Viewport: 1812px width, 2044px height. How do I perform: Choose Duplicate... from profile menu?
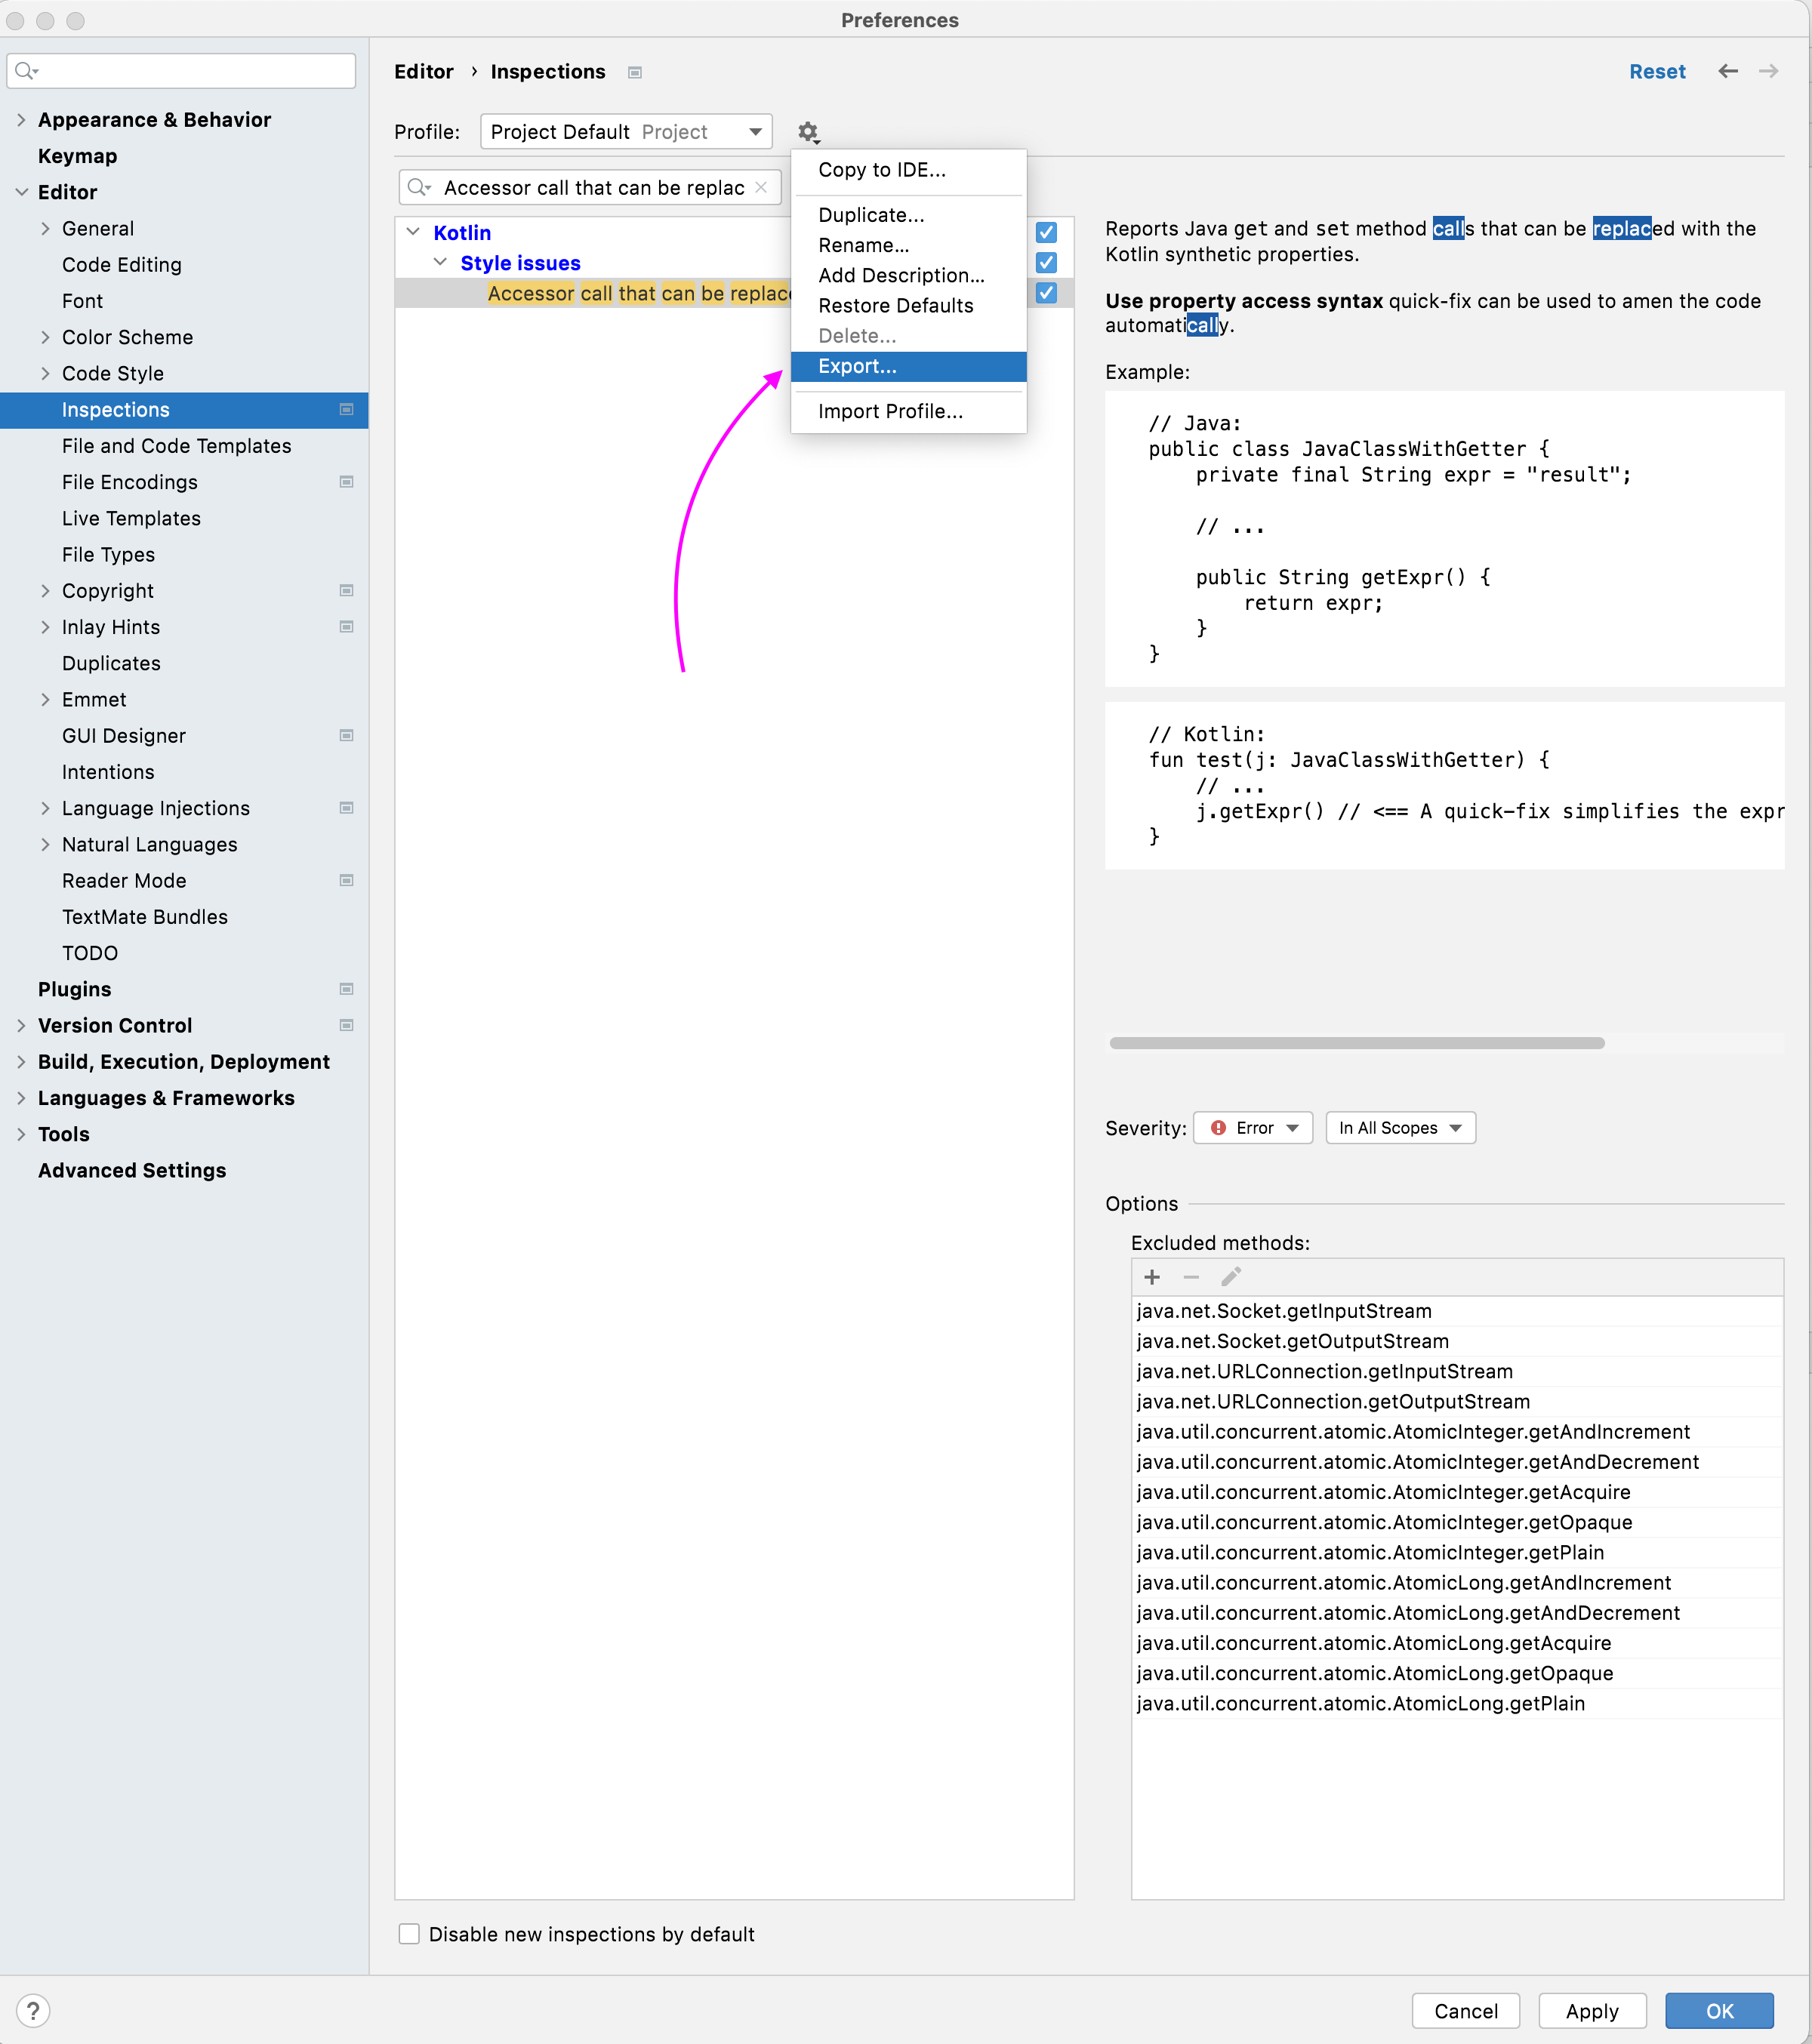point(908,215)
